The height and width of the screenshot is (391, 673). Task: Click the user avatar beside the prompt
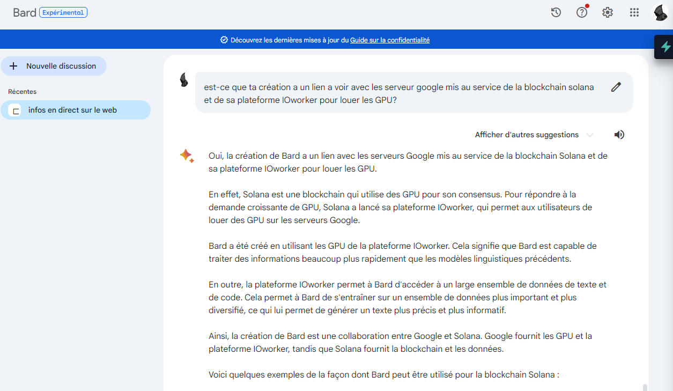(x=184, y=80)
